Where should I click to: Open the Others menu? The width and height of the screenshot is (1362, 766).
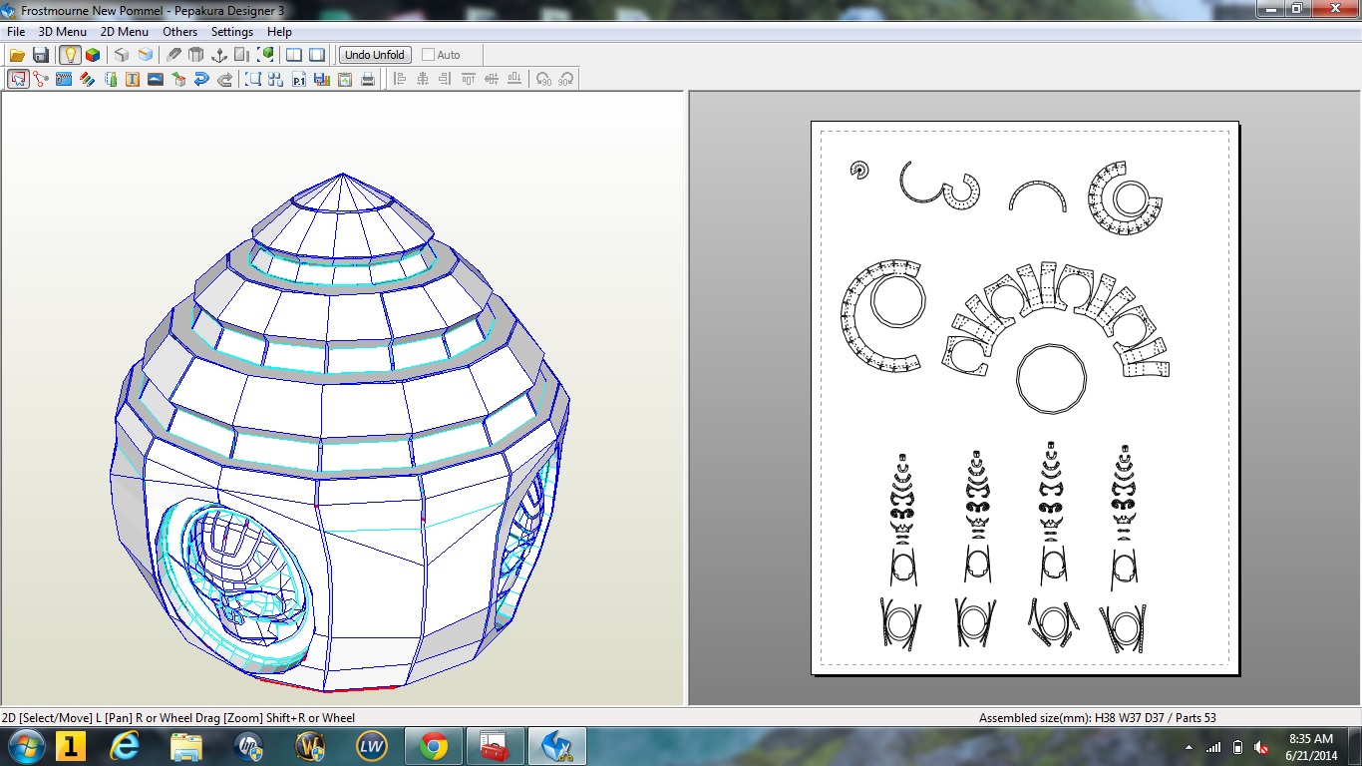[x=180, y=32]
